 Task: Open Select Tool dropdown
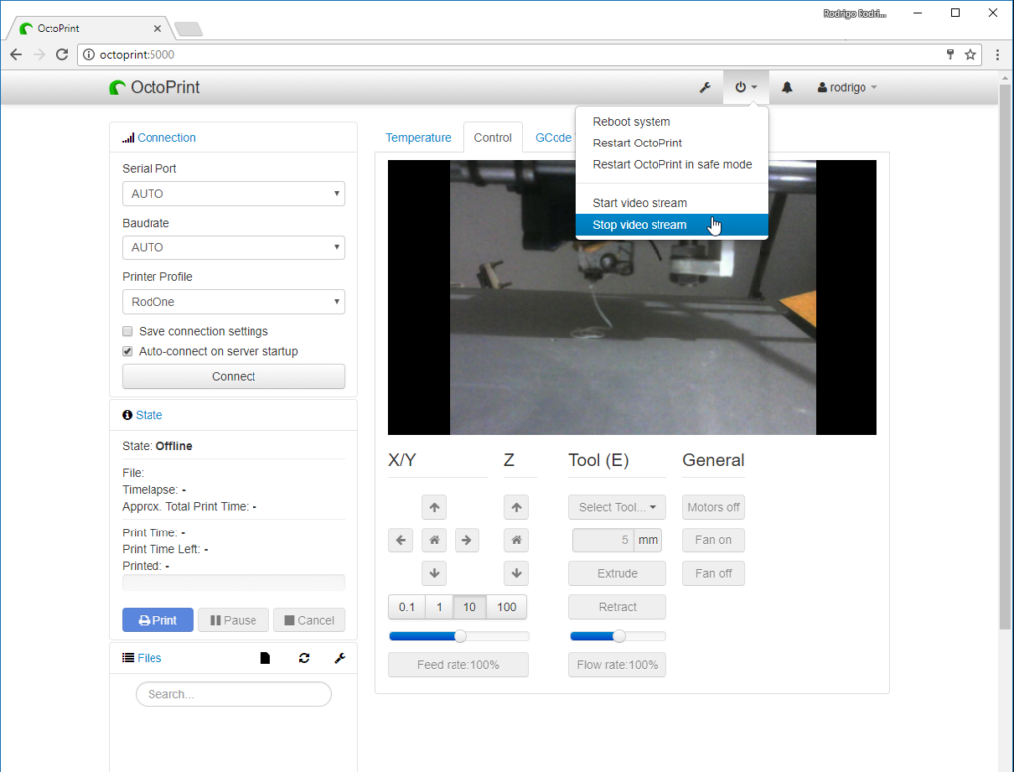coord(618,507)
